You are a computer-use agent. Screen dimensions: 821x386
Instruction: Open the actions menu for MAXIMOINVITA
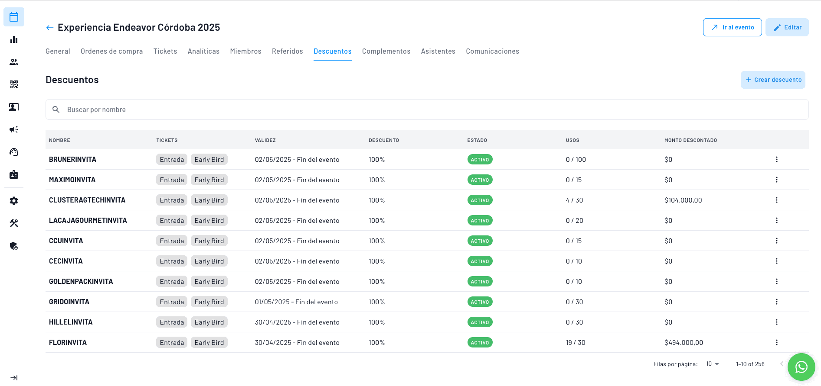point(776,180)
